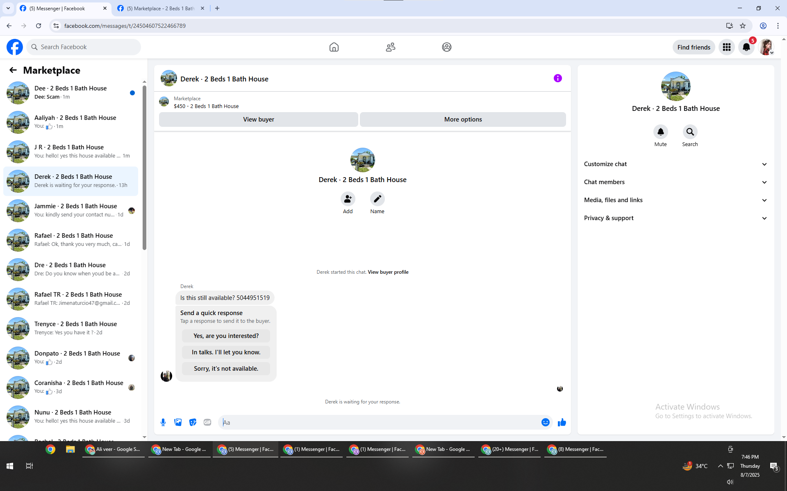Open the Friends icon in top navigation
Viewport: 787px width, 491px height.
(x=391, y=47)
